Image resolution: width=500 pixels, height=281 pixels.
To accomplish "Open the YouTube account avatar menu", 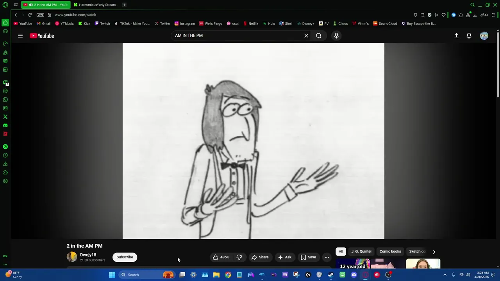I will 484,36.
